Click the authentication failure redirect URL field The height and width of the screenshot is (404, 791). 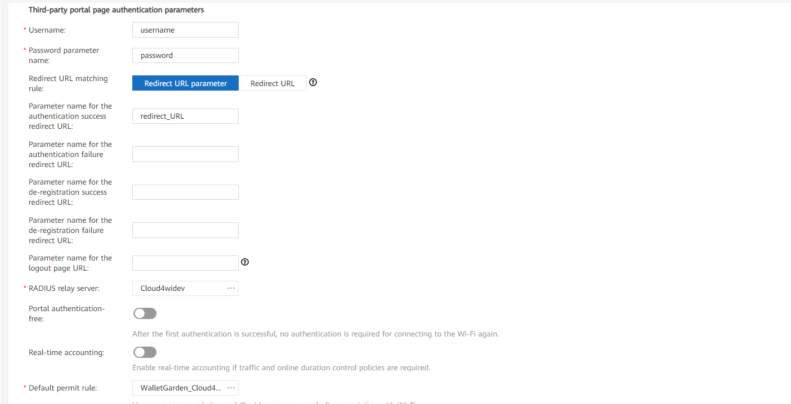click(x=185, y=154)
